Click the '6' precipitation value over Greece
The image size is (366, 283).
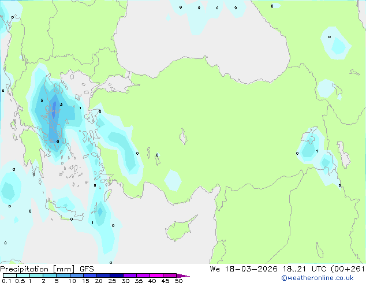(x=58, y=141)
